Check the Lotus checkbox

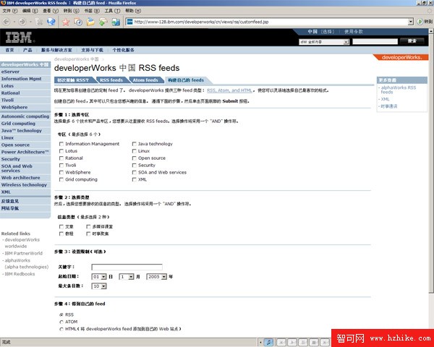pyautogui.click(x=61, y=151)
